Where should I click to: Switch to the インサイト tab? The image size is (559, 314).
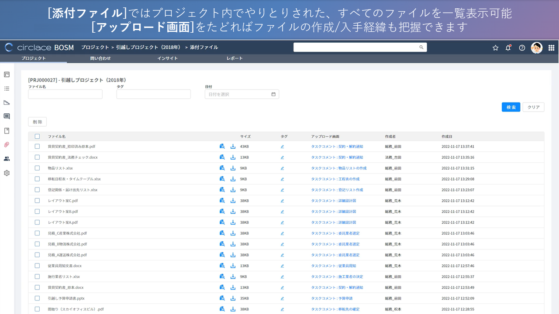pyautogui.click(x=167, y=58)
